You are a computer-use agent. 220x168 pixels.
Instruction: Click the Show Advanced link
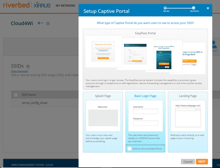(20, 71)
